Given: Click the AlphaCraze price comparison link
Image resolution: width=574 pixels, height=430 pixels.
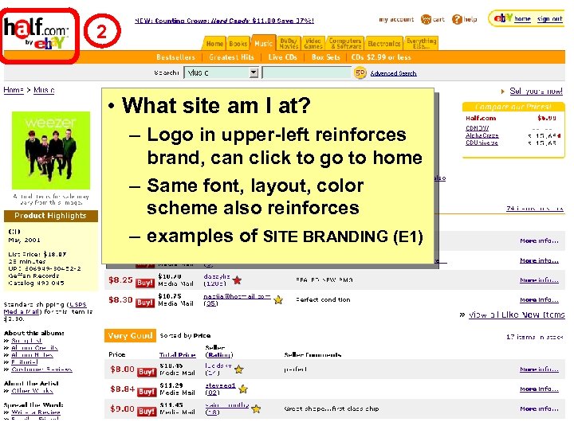Looking at the screenshot, I should [x=482, y=135].
